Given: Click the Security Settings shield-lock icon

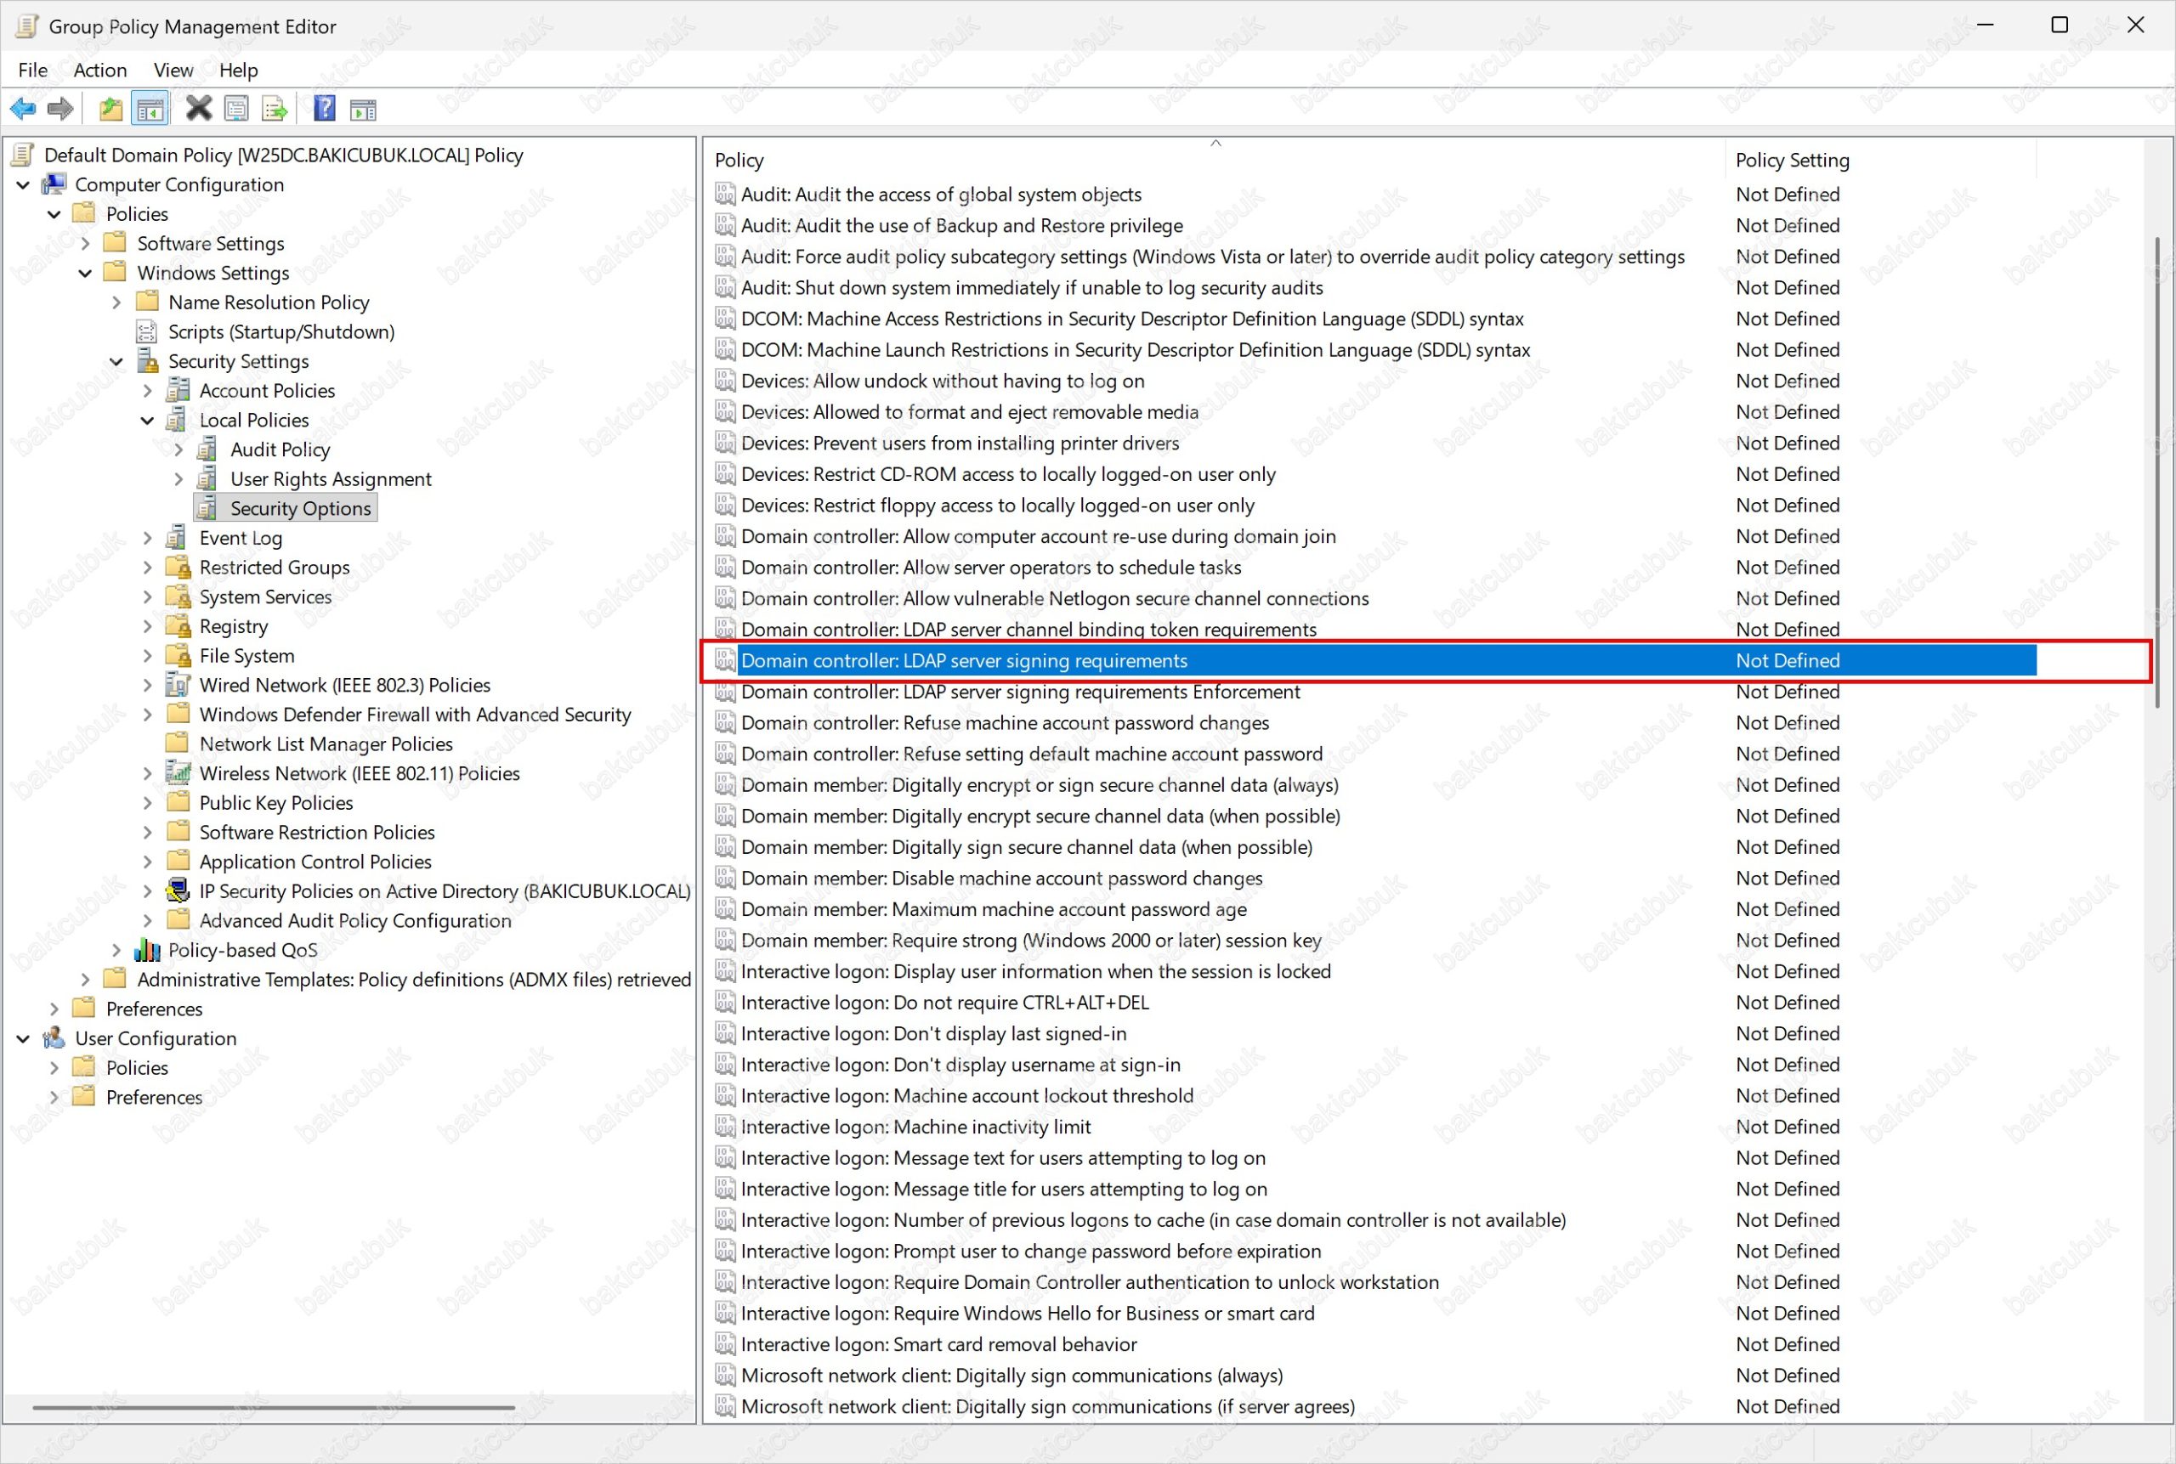Looking at the screenshot, I should tap(148, 360).
